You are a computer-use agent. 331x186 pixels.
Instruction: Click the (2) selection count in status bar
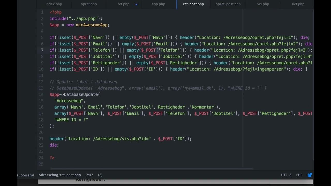pyautogui.click(x=100, y=175)
